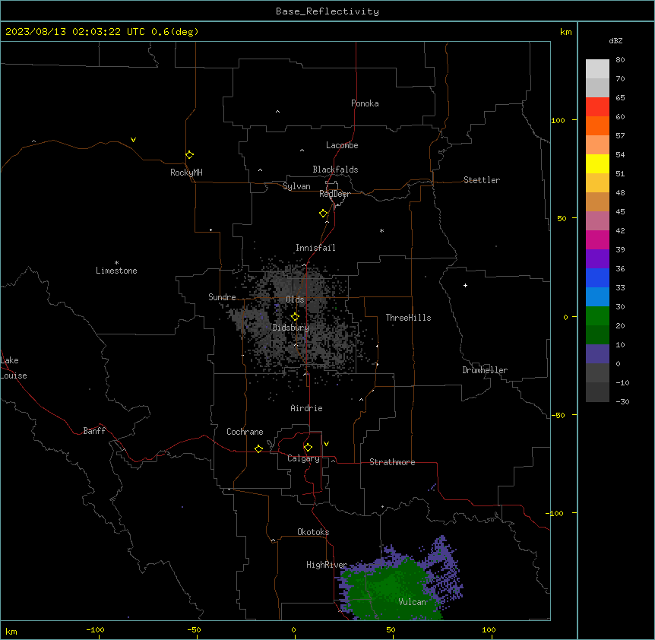Click the Vulcan label
The width and height of the screenshot is (655, 640).
[x=413, y=602]
